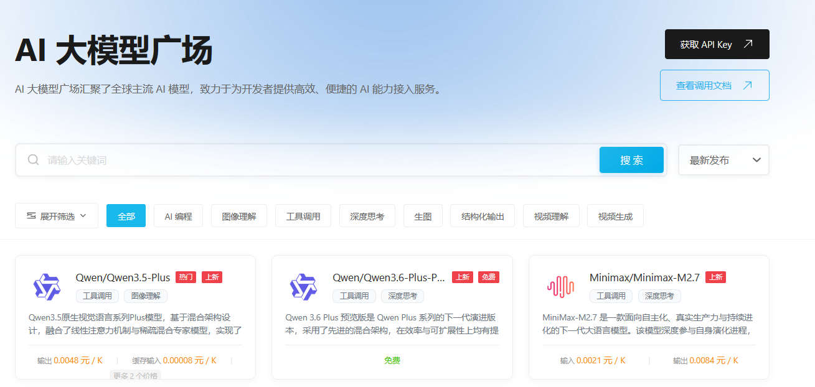This screenshot has height=387, width=815.
Task: Select the AI 编程 category tab
Action: pyautogui.click(x=178, y=216)
